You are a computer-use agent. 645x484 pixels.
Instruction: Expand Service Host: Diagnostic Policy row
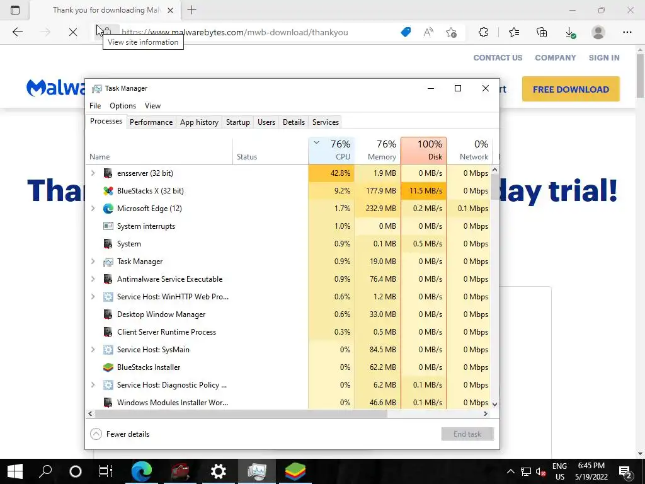93,385
